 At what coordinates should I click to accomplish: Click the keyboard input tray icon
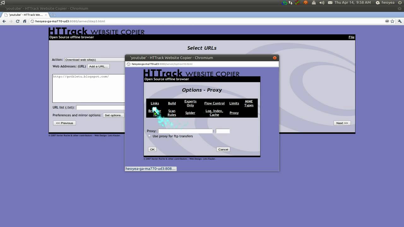click(x=314, y=3)
